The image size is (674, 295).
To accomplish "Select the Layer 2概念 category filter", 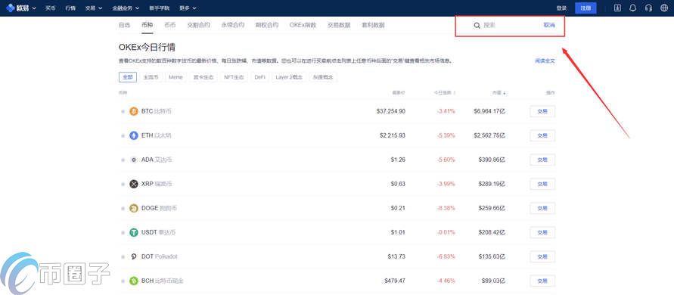I will click(289, 77).
